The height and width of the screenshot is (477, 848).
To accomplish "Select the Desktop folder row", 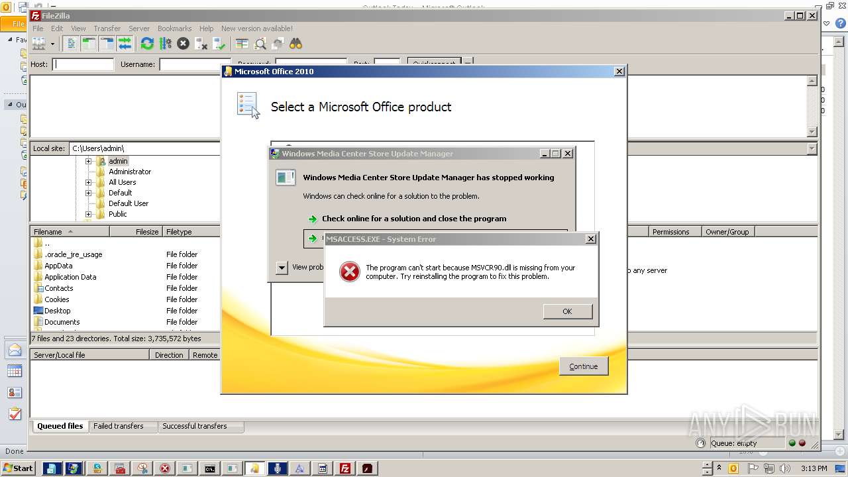I will [x=125, y=311].
